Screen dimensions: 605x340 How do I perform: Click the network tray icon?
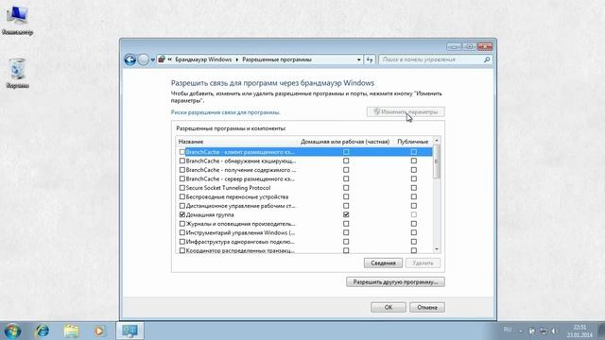pos(543,331)
